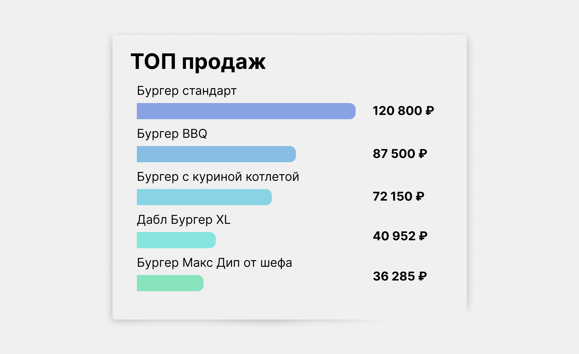Click the ТОП продаж heading
Image resolution: width=579 pixels, height=354 pixels.
198,62
